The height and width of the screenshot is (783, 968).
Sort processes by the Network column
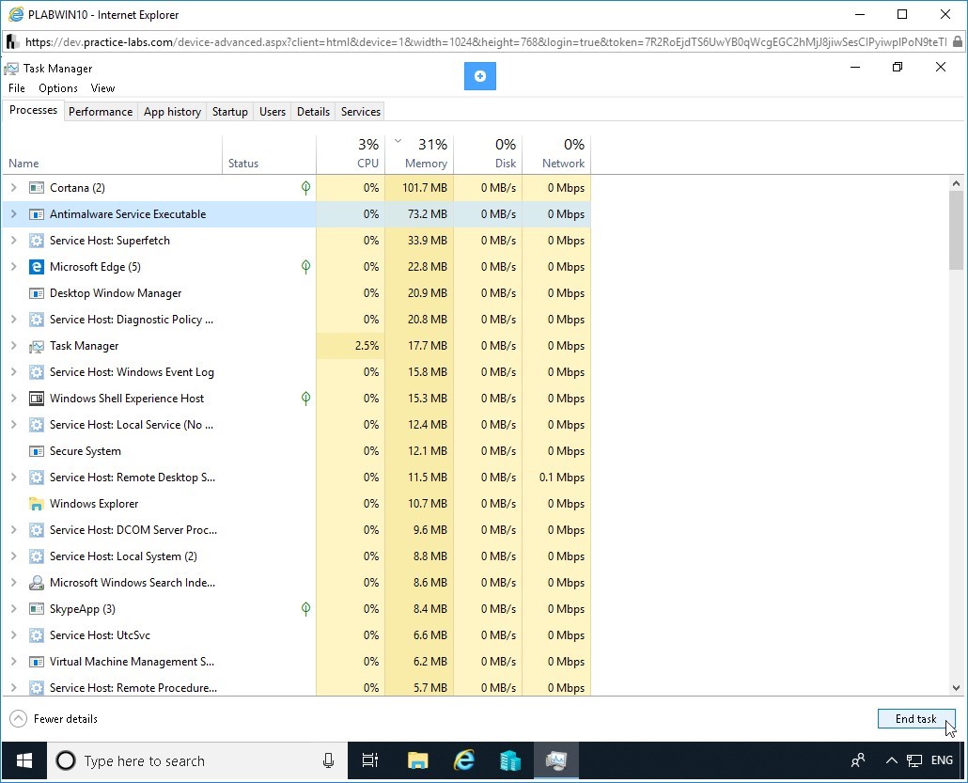[556, 154]
